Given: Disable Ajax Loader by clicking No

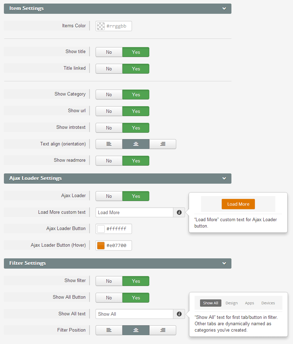Looking at the screenshot, I should (109, 196).
